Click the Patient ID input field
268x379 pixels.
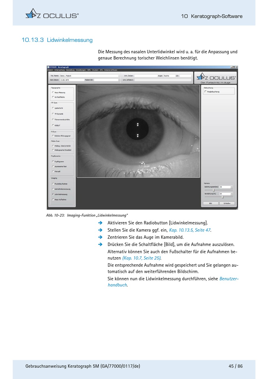pos(106,80)
